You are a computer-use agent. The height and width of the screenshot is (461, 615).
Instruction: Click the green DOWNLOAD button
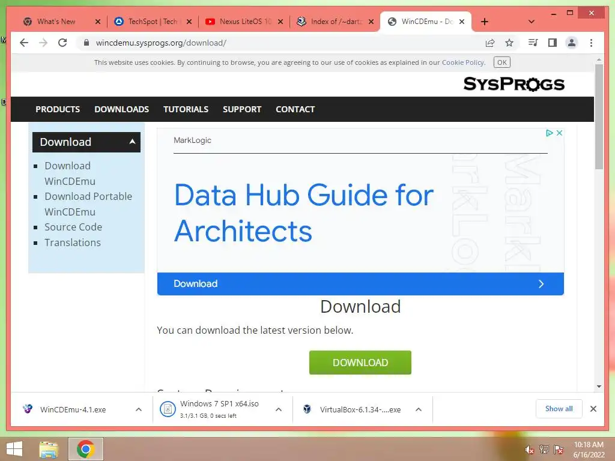tap(360, 363)
